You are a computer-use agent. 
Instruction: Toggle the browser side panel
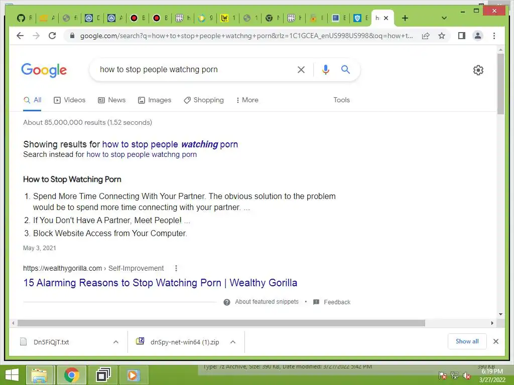pos(462,36)
